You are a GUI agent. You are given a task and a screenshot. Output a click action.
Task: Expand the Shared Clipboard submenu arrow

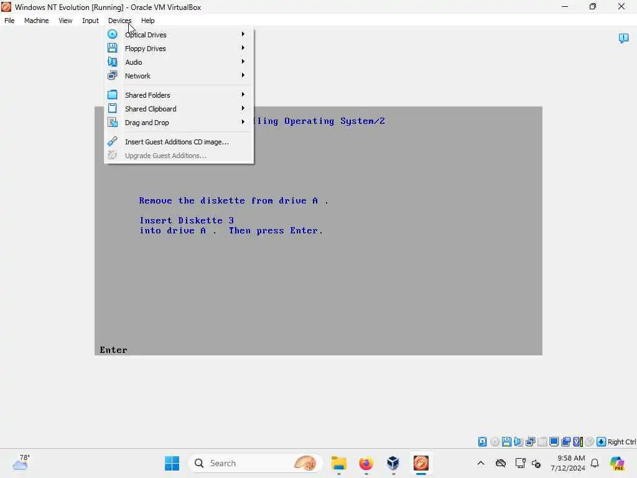243,108
